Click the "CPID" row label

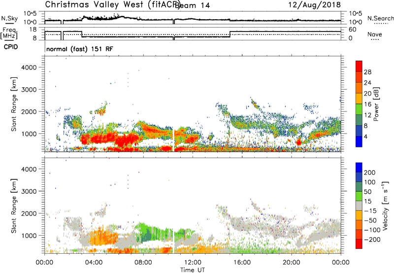(11, 47)
